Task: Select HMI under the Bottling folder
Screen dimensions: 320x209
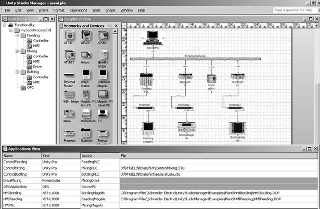Action: pyautogui.click(x=33, y=82)
